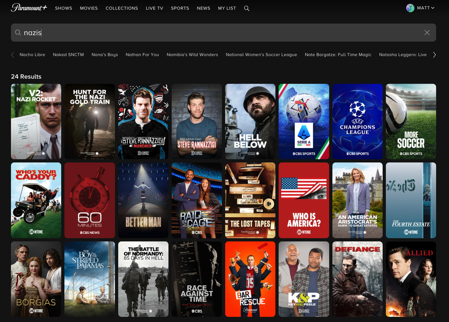The height and width of the screenshot is (322, 449).
Task: Open the Better Man poster
Action: click(143, 200)
